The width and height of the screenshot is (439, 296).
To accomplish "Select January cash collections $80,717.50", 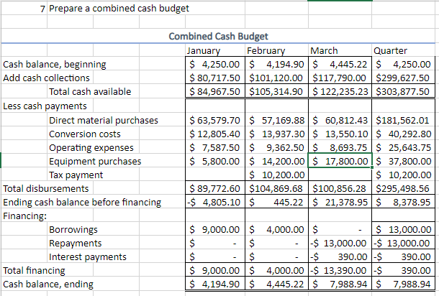I will (215, 78).
